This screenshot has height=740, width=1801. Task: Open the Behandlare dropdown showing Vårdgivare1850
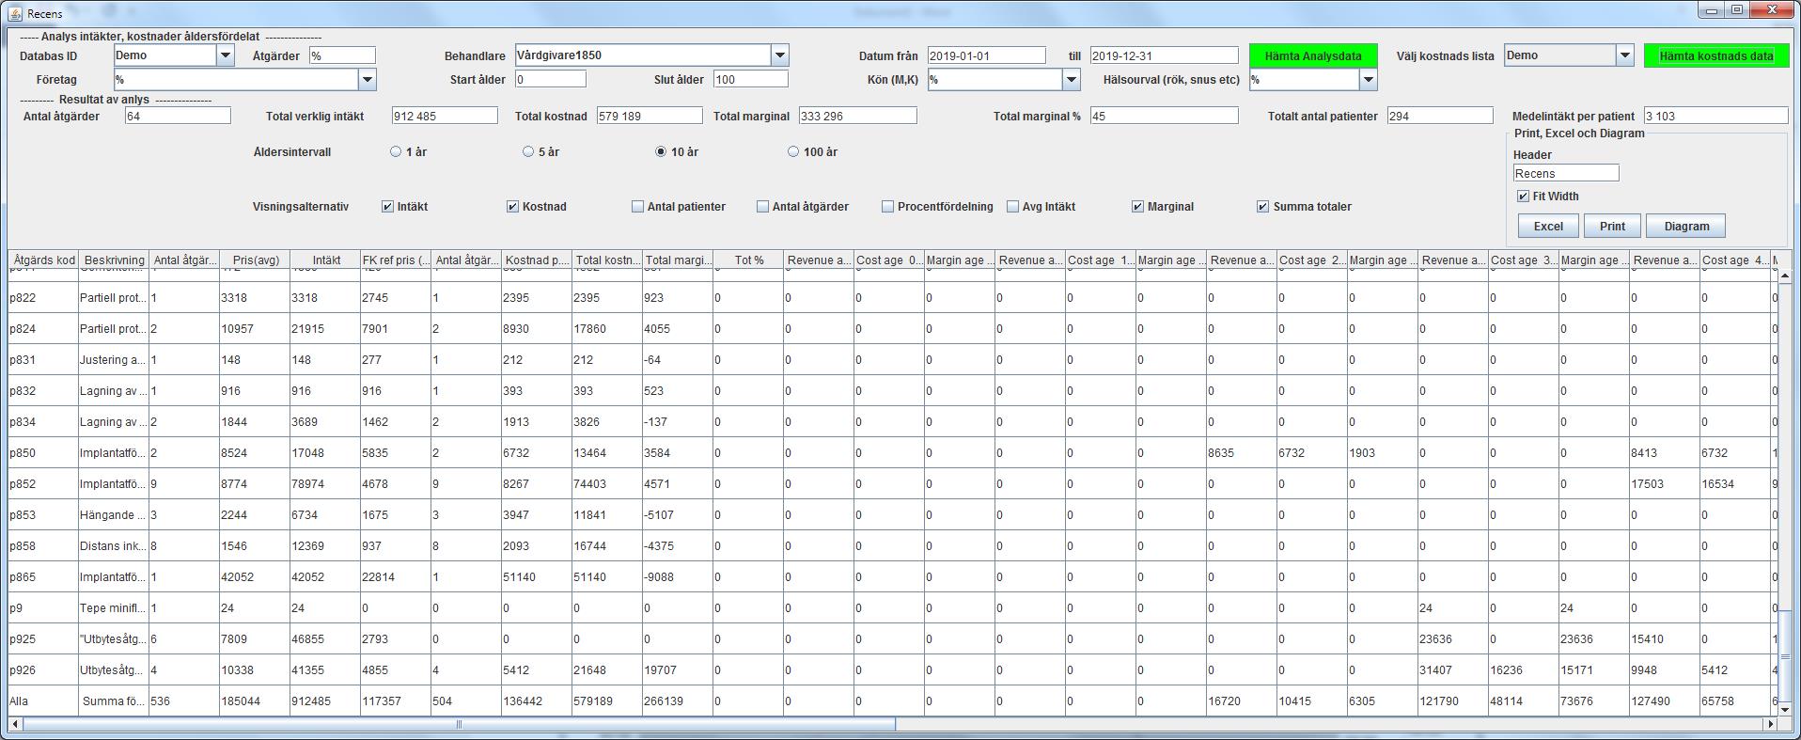coord(780,55)
